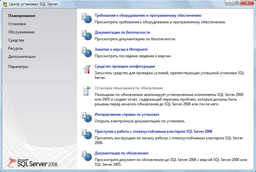
Task: Click the icon next to Документация по безопасности
Action: click(86, 35)
